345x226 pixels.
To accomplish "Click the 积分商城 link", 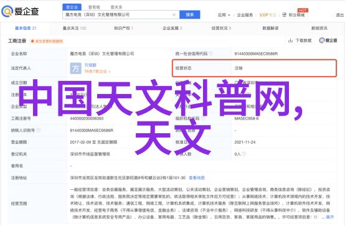I will [296, 15].
